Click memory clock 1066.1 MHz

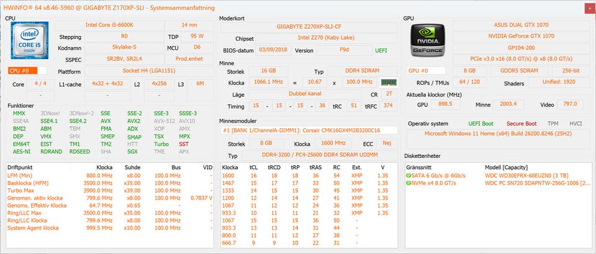268,82
